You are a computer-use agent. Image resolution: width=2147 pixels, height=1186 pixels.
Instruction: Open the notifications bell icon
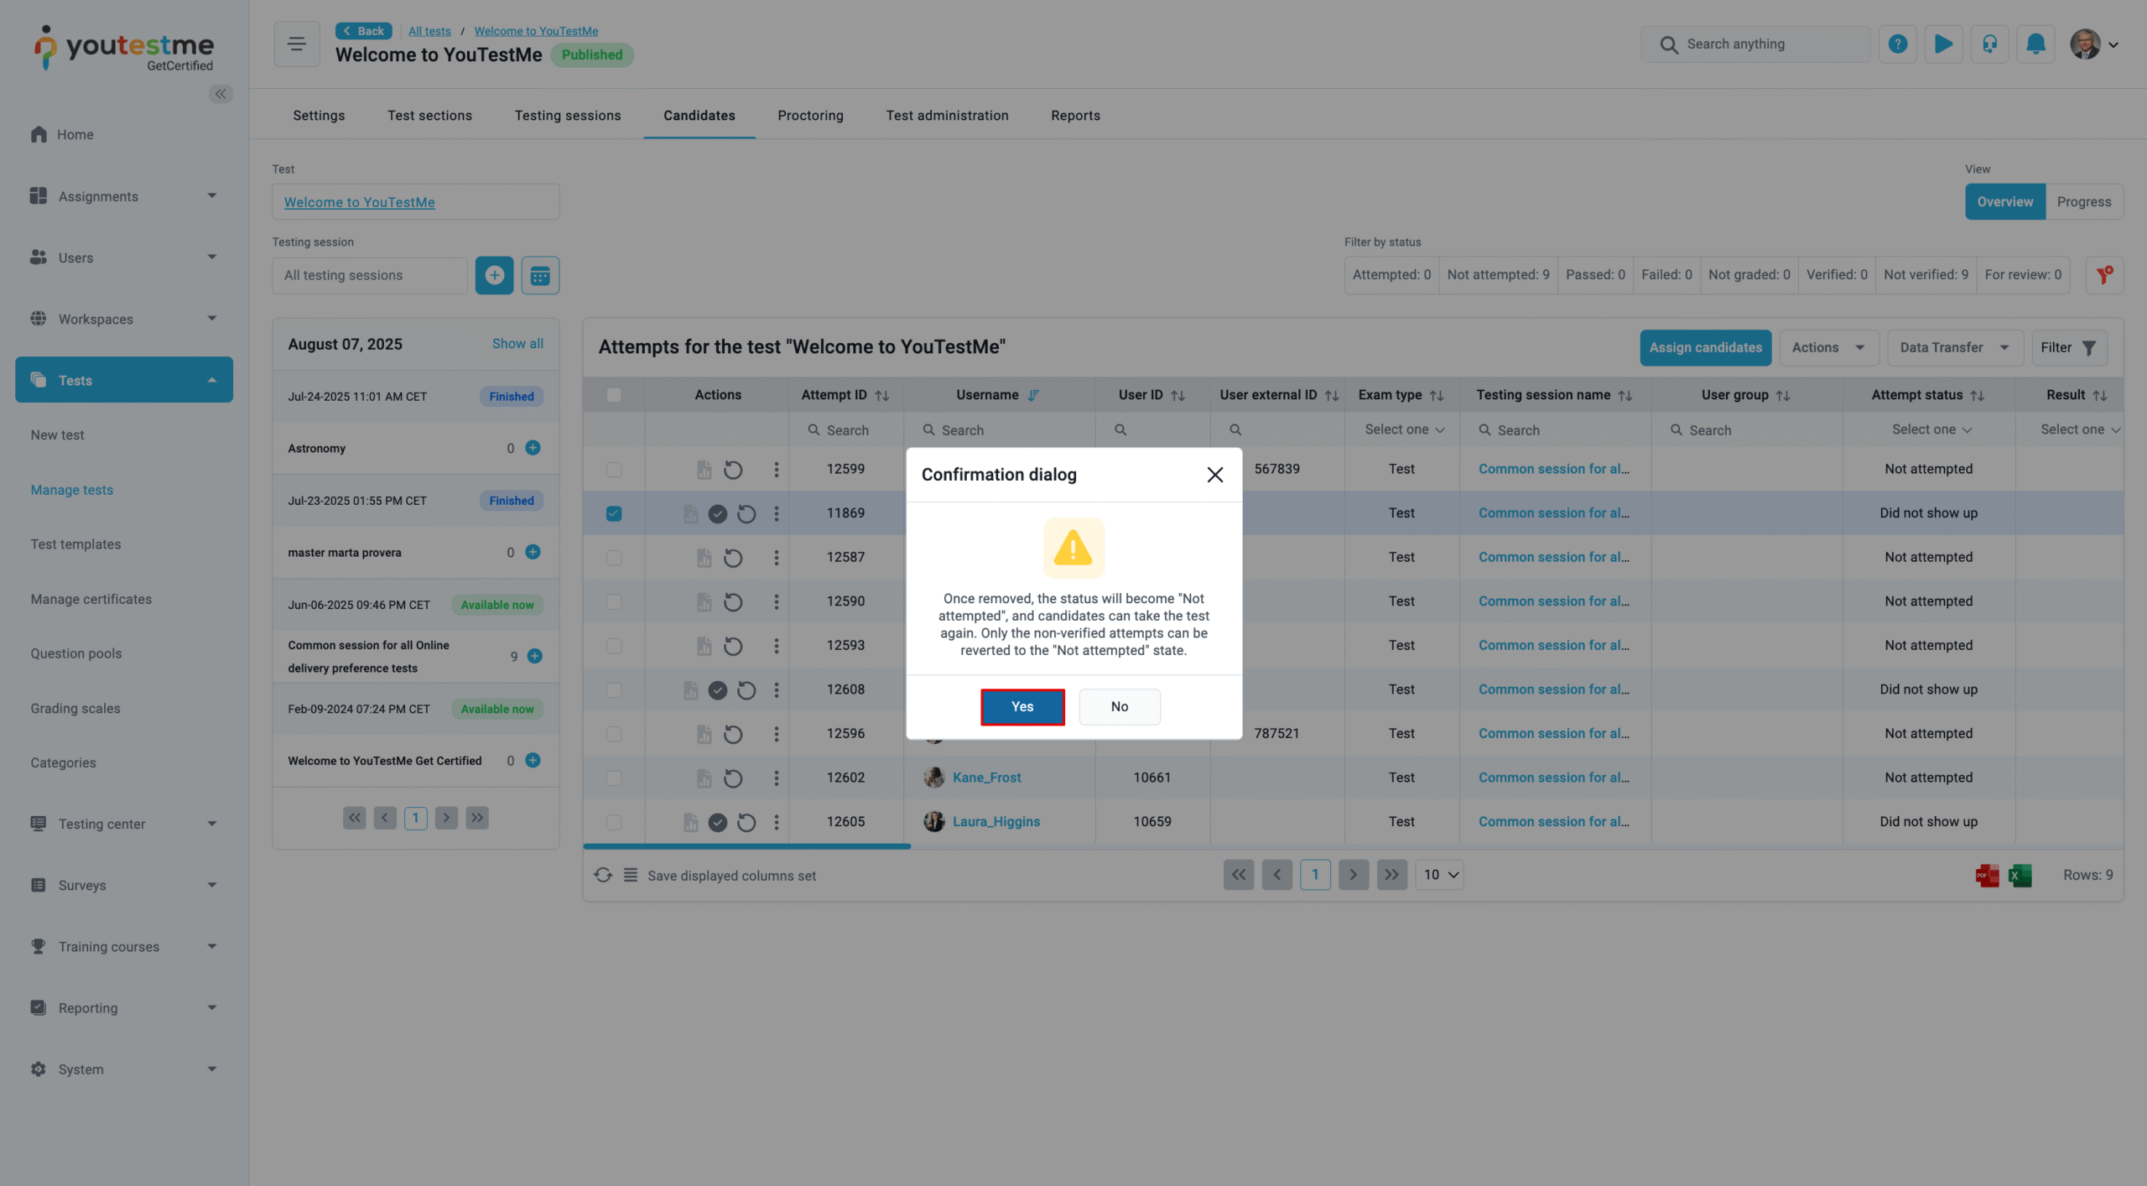point(2035,44)
